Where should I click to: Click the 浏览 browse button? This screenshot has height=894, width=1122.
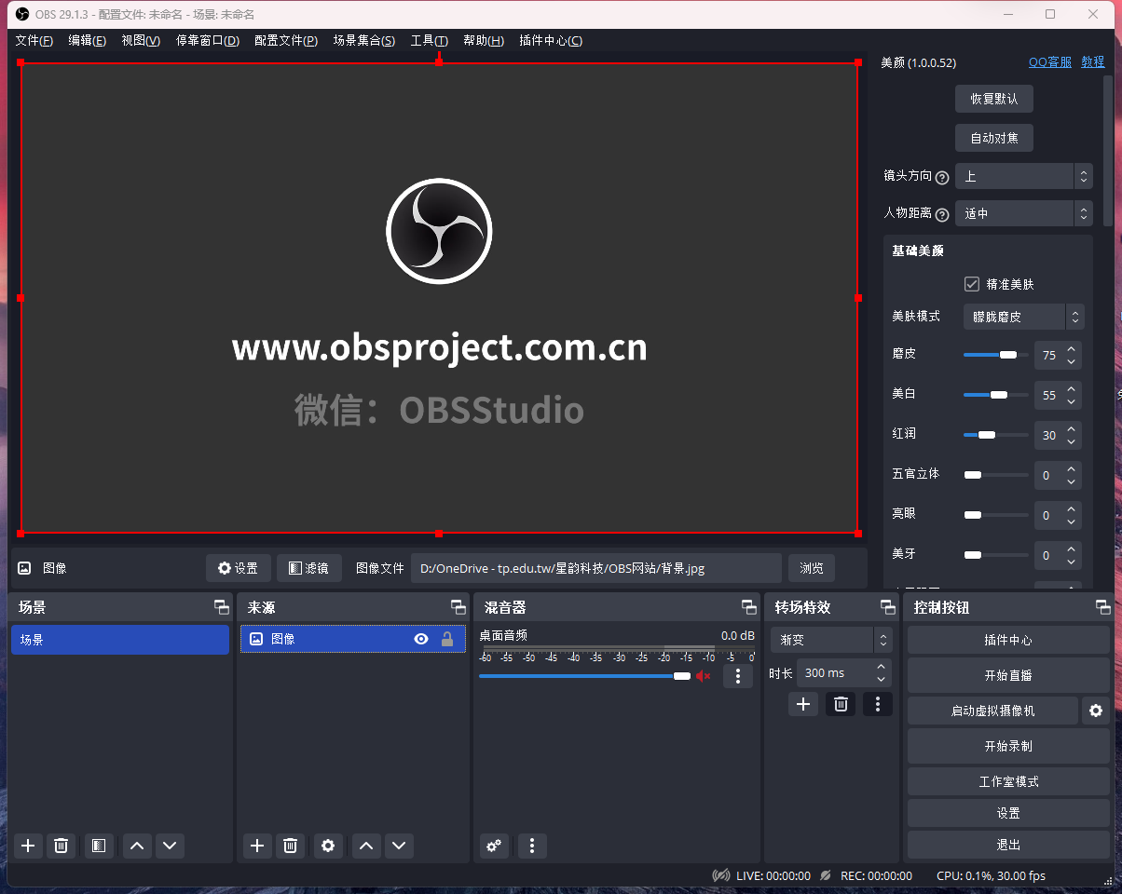click(x=812, y=568)
